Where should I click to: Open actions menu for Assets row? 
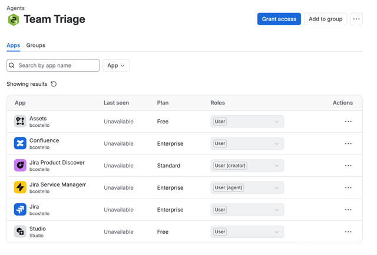(348, 122)
